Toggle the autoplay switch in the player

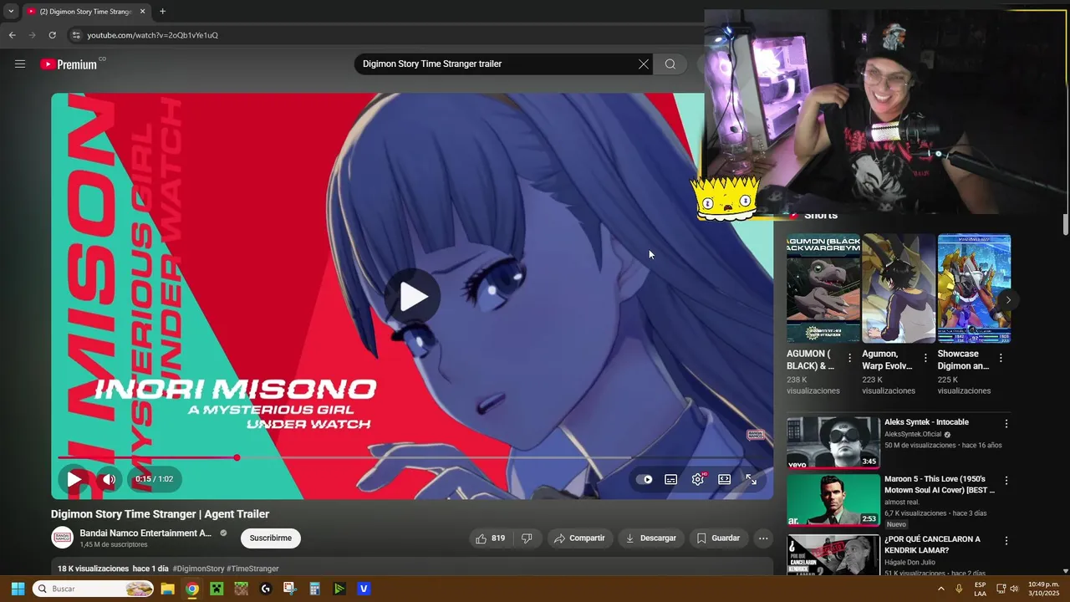644,479
